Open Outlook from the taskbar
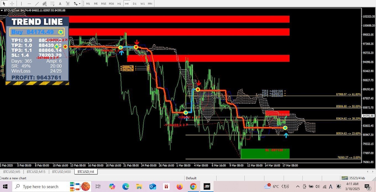Screen dimensions: 376x192 153,186
